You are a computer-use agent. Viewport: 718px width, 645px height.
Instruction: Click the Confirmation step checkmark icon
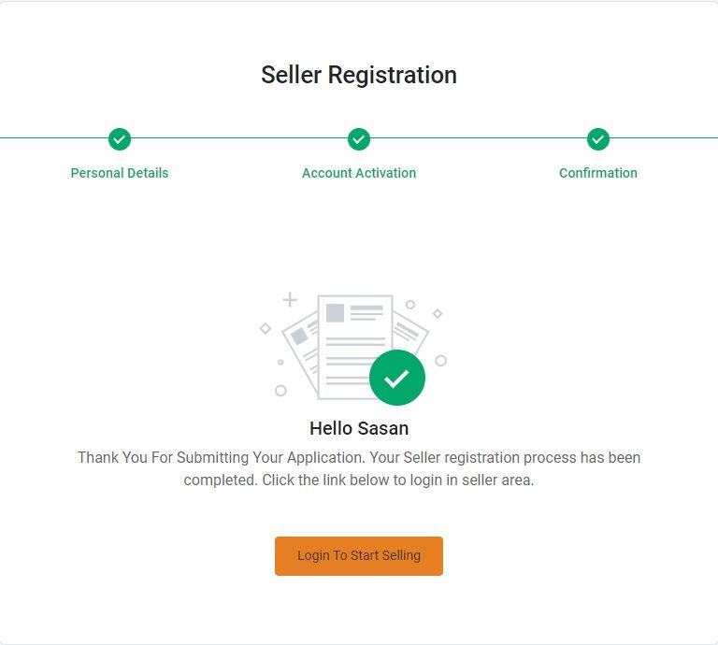pyautogui.click(x=598, y=139)
